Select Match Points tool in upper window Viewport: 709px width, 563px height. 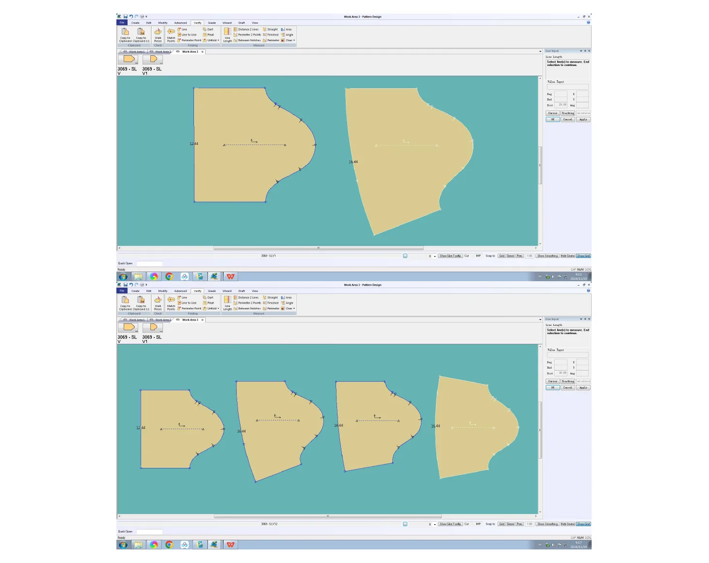(171, 34)
